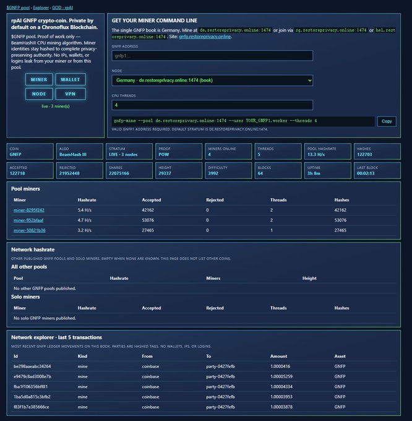Click 'No solo GNFP miners published.' row

coord(205,318)
